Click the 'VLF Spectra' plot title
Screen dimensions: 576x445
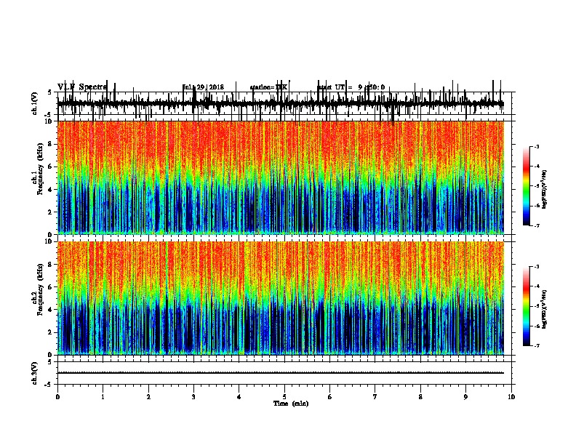coord(82,87)
